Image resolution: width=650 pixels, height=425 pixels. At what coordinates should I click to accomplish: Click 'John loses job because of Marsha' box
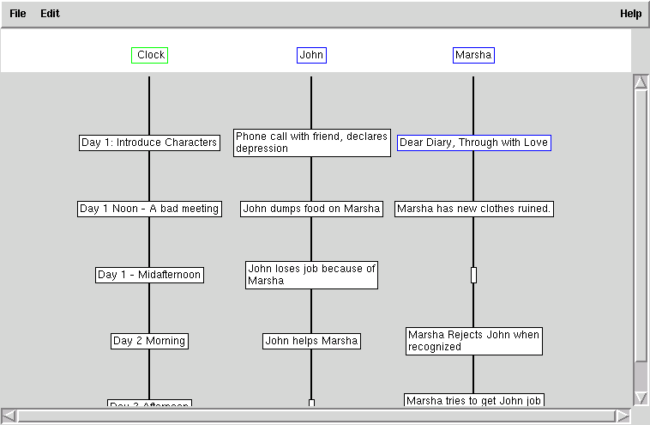[311, 275]
